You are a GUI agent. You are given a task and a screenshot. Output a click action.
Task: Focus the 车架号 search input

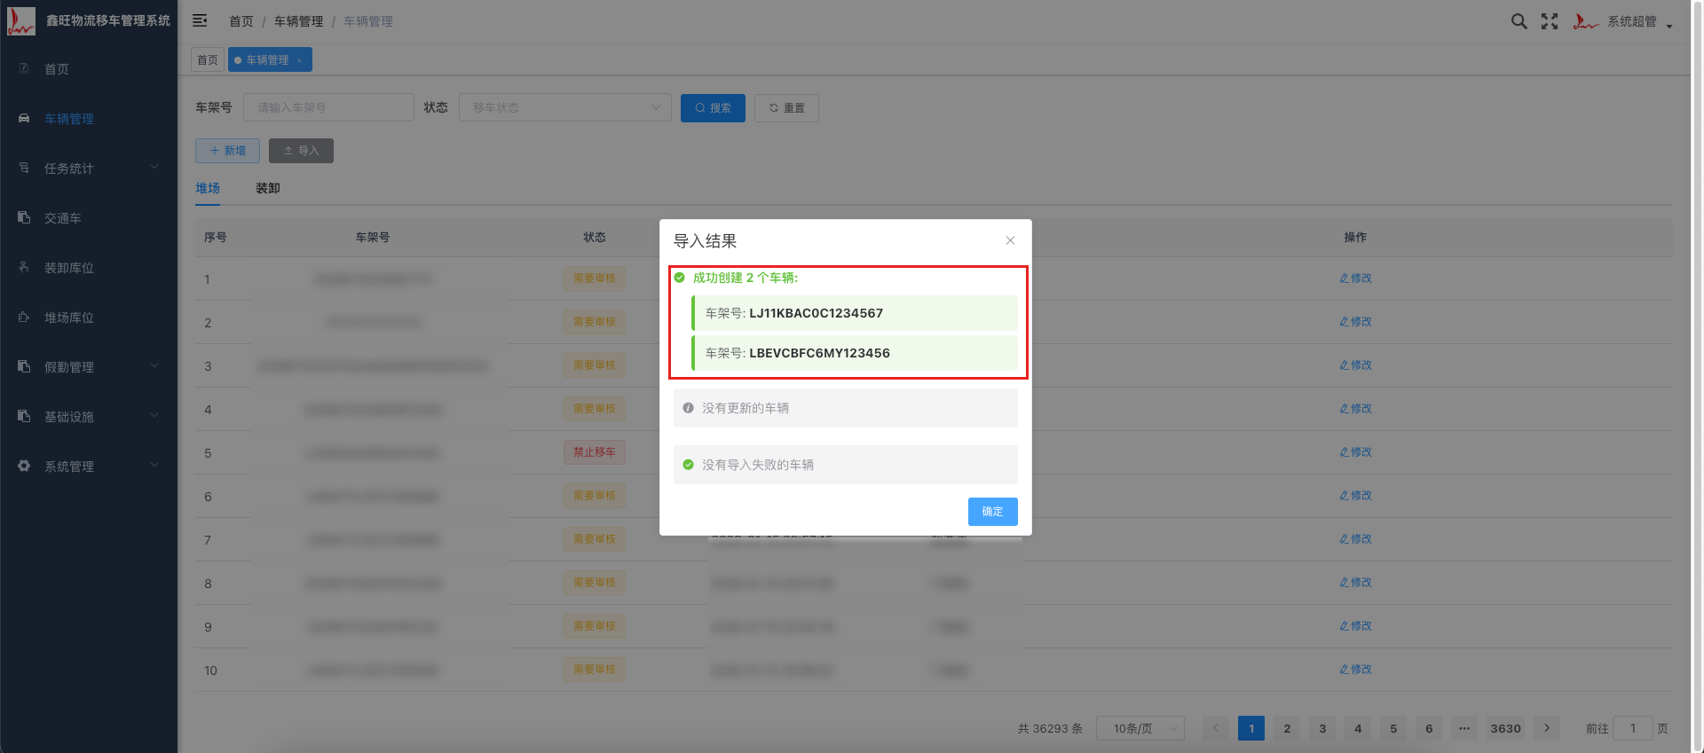tap(328, 107)
